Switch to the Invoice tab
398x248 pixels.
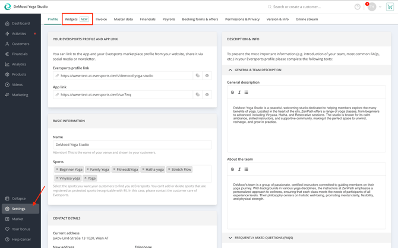pos(101,19)
